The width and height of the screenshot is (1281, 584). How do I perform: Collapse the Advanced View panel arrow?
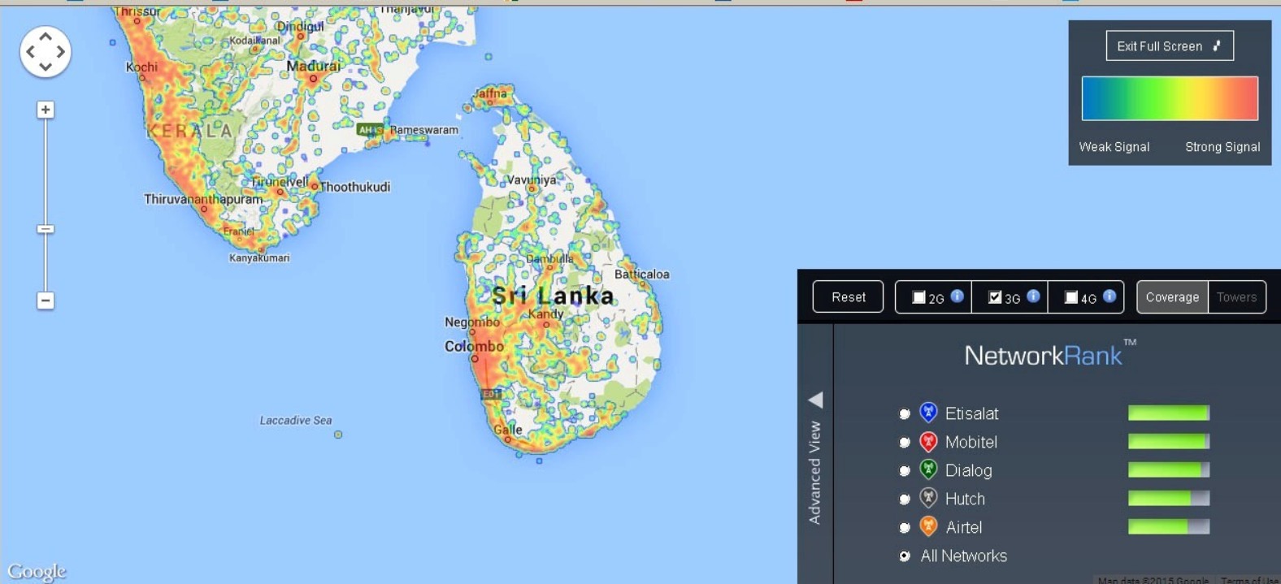[x=816, y=400]
